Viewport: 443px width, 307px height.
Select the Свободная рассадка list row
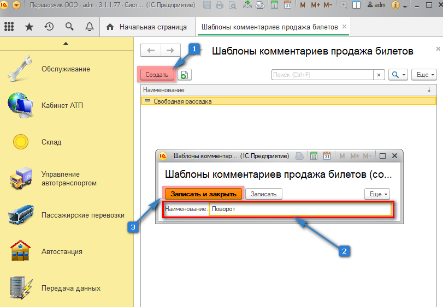point(182,101)
